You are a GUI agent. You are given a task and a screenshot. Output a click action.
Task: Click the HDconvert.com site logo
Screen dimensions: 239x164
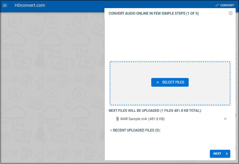click(x=30, y=5)
